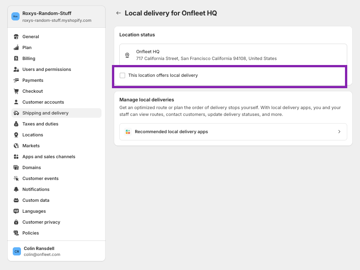Image resolution: width=360 pixels, height=270 pixels.
Task: Click the map pin icon beside Onfleet HQ
Action: 127,55
